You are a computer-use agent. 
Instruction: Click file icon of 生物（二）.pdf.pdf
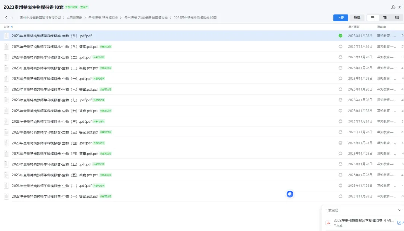point(6,57)
